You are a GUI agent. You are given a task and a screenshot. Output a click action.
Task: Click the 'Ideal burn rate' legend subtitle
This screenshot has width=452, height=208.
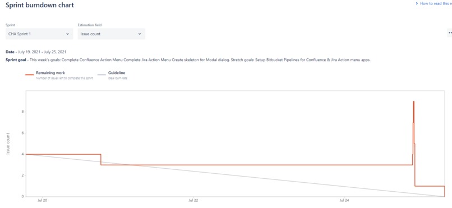[118, 78]
